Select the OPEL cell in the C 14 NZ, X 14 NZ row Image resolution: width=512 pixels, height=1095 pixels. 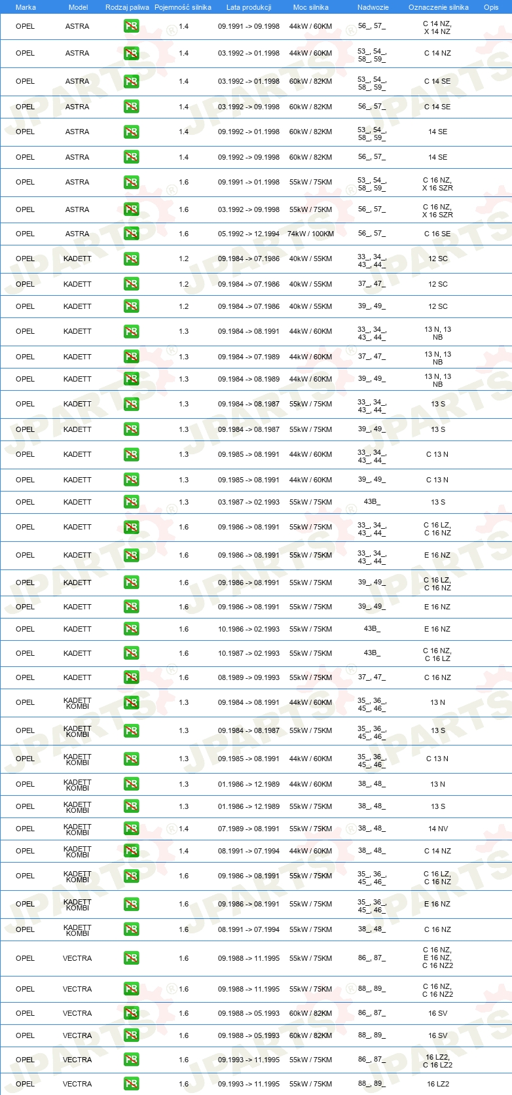point(25,27)
